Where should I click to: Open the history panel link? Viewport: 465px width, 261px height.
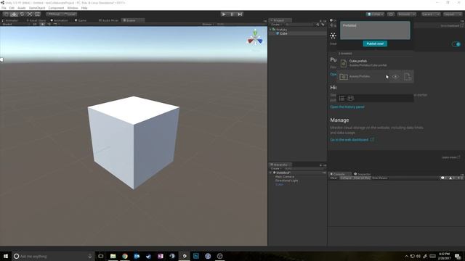pyautogui.click(x=347, y=107)
